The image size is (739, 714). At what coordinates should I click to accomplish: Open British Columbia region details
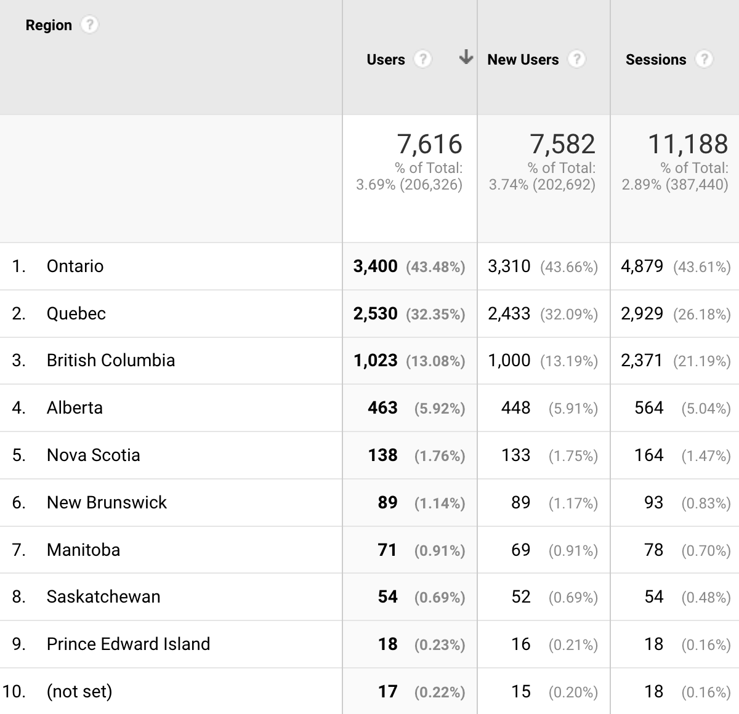tap(111, 361)
